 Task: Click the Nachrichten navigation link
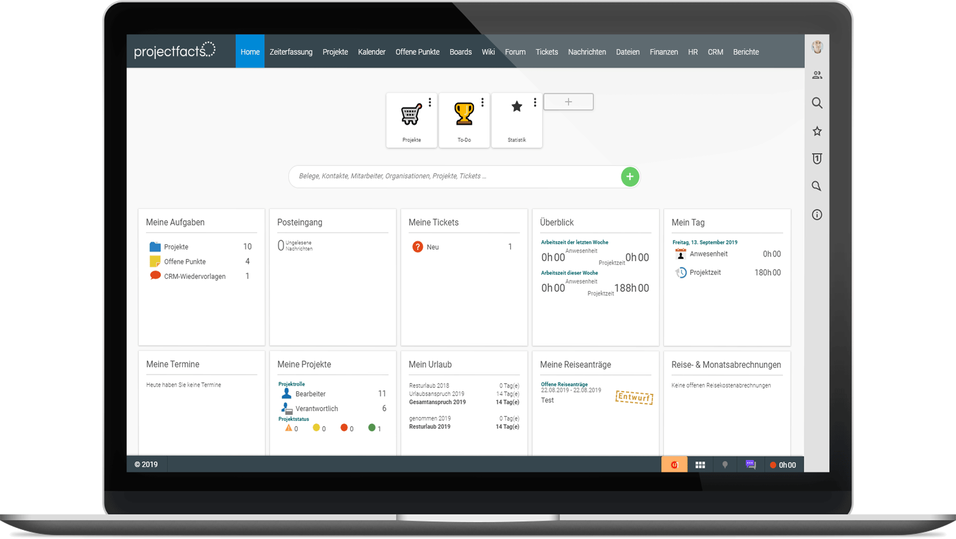587,52
